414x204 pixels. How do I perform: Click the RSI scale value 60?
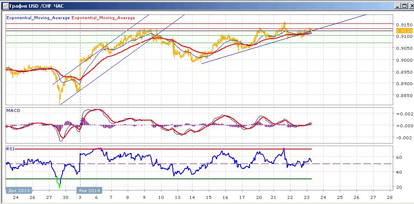point(399,157)
